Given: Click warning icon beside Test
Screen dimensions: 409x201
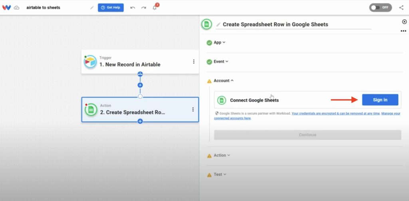Looking at the screenshot, I should (x=209, y=175).
